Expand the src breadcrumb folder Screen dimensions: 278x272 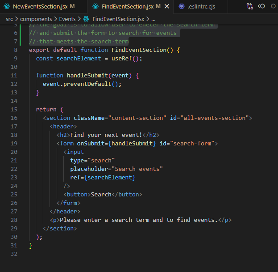coord(9,19)
